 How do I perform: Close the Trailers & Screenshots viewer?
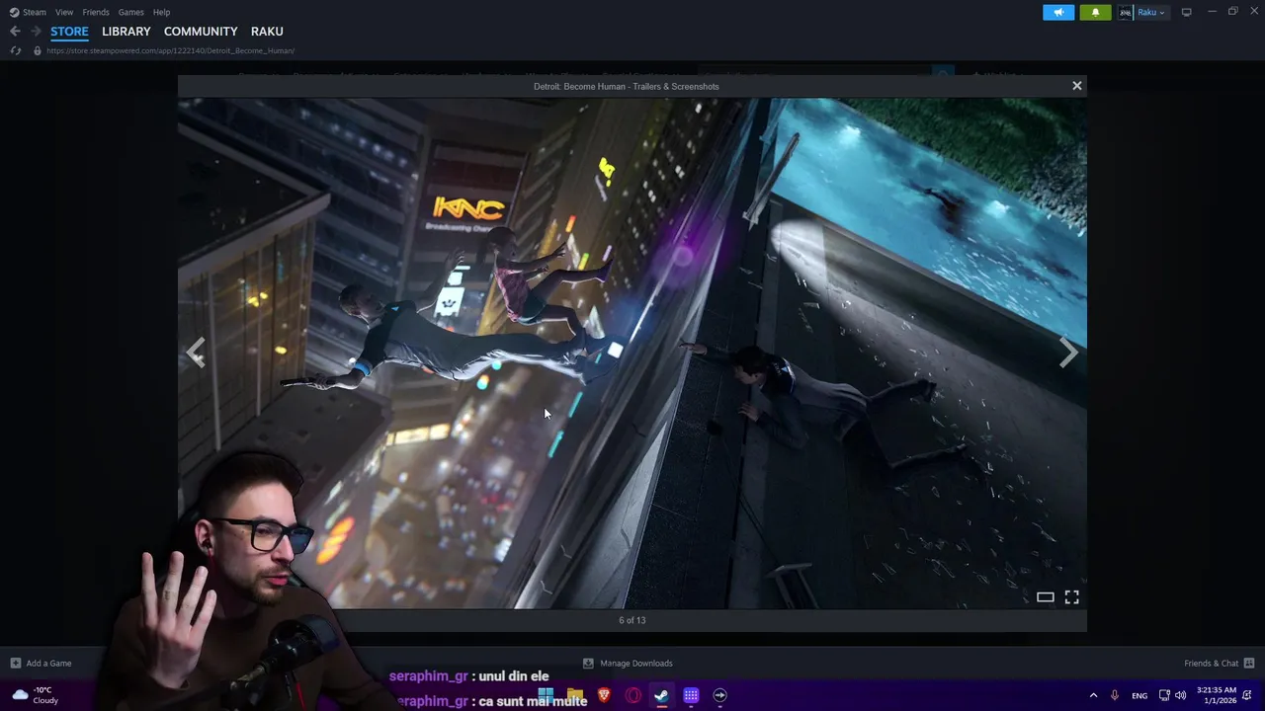1077,86
